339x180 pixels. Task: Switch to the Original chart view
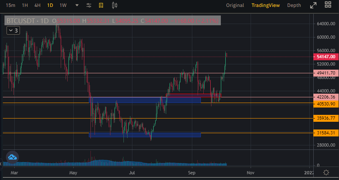(x=235, y=5)
